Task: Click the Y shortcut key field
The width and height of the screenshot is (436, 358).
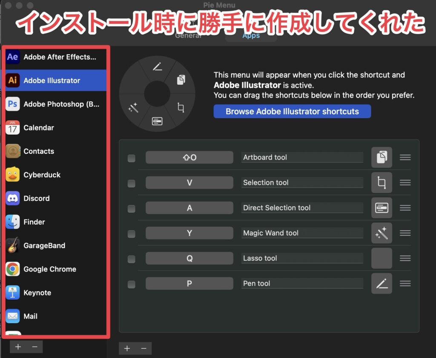Action: 189,233
